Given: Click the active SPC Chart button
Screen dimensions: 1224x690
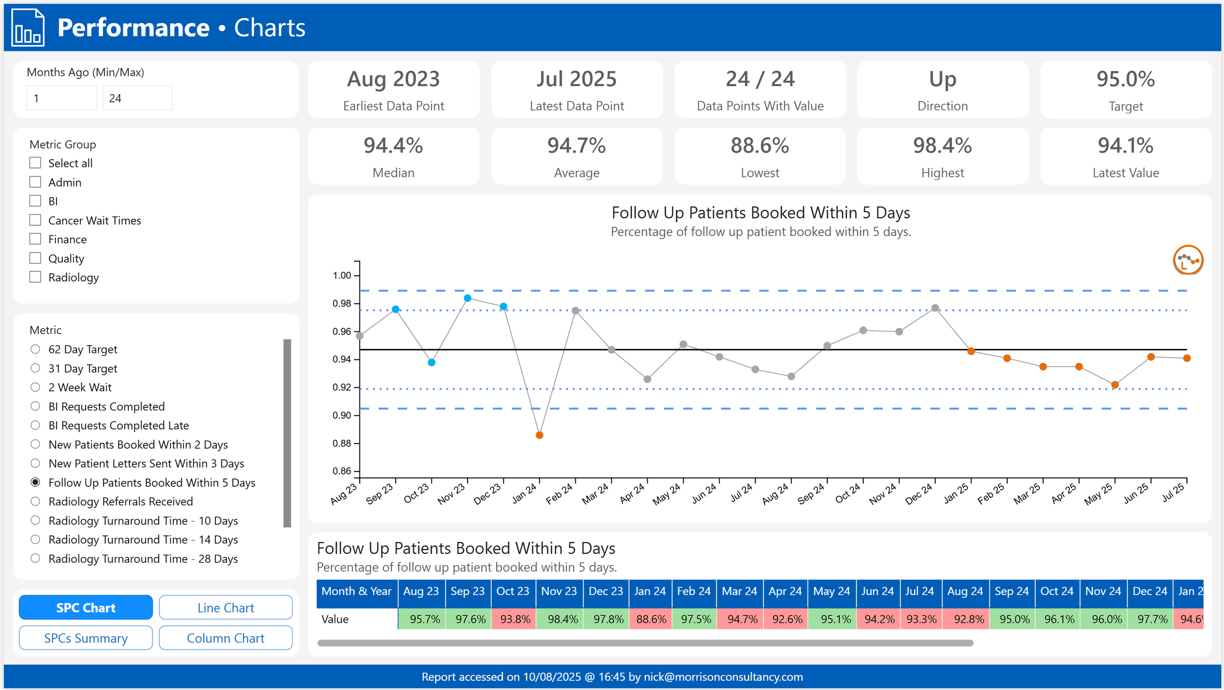Looking at the screenshot, I should [x=86, y=607].
